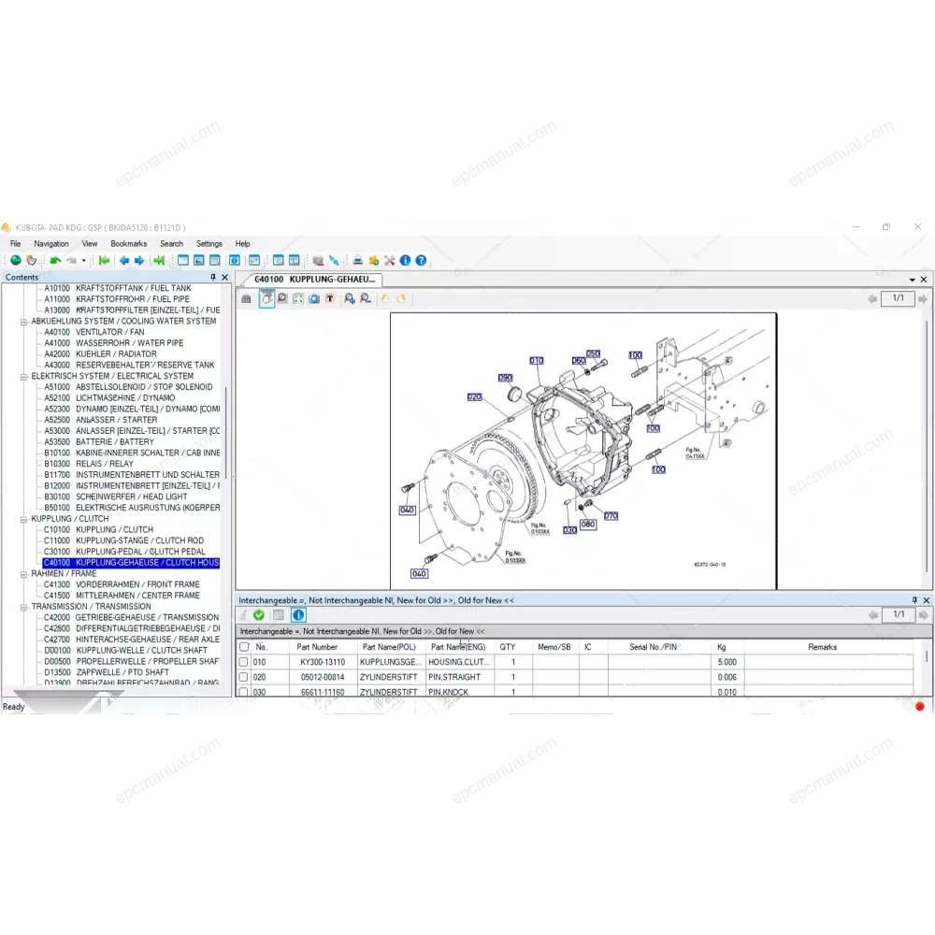935x935 pixels.
Task: Collapse the TRANSMISSION / TRANSMISSION tree node
Action: 24,607
